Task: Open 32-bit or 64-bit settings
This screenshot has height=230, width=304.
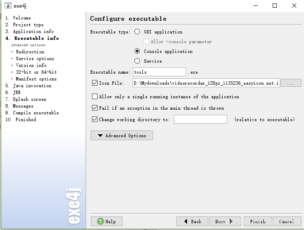Action: [x=36, y=72]
